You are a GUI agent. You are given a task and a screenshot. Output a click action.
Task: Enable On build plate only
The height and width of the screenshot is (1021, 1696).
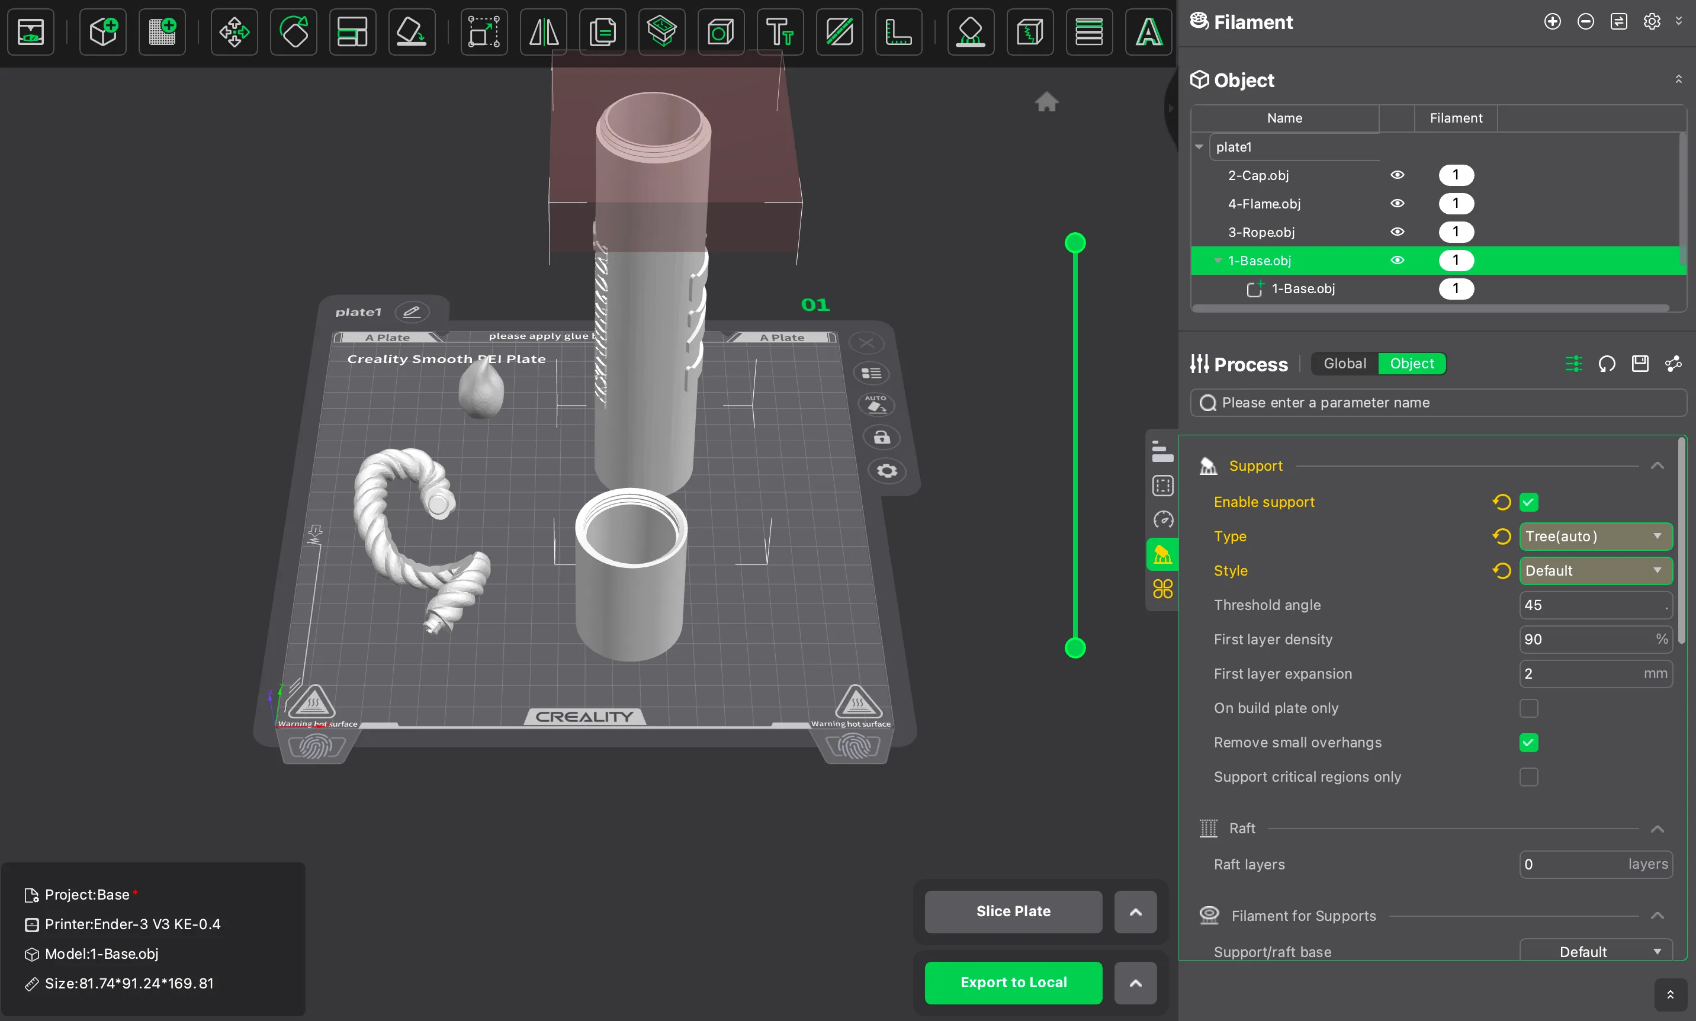(x=1528, y=708)
